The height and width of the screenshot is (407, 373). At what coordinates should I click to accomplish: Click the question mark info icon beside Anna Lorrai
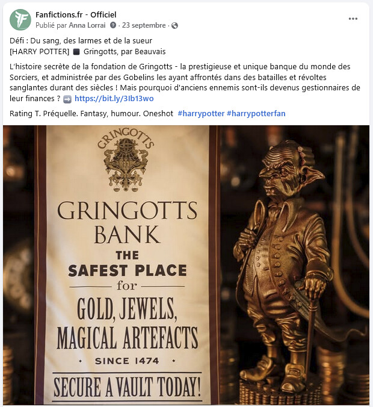point(113,25)
